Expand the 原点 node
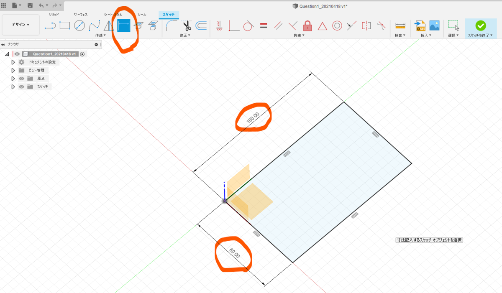502x293 pixels. coord(13,79)
